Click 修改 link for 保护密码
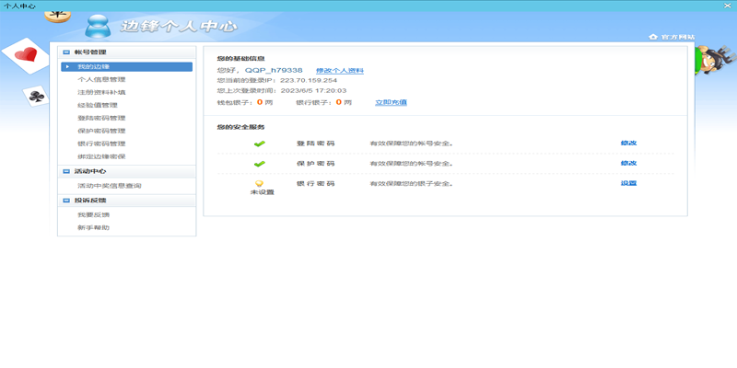Screen dimensions: 737x368 click(x=628, y=164)
